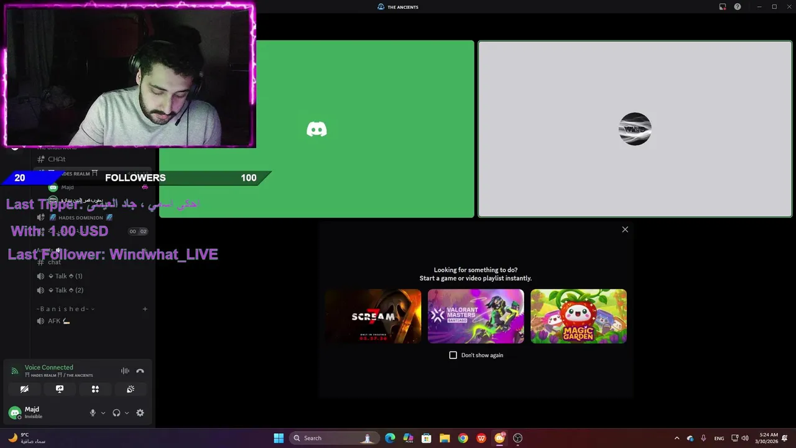Viewport: 796px width, 448px height.
Task: Open the lower chat text channel
Action: [x=92, y=262]
